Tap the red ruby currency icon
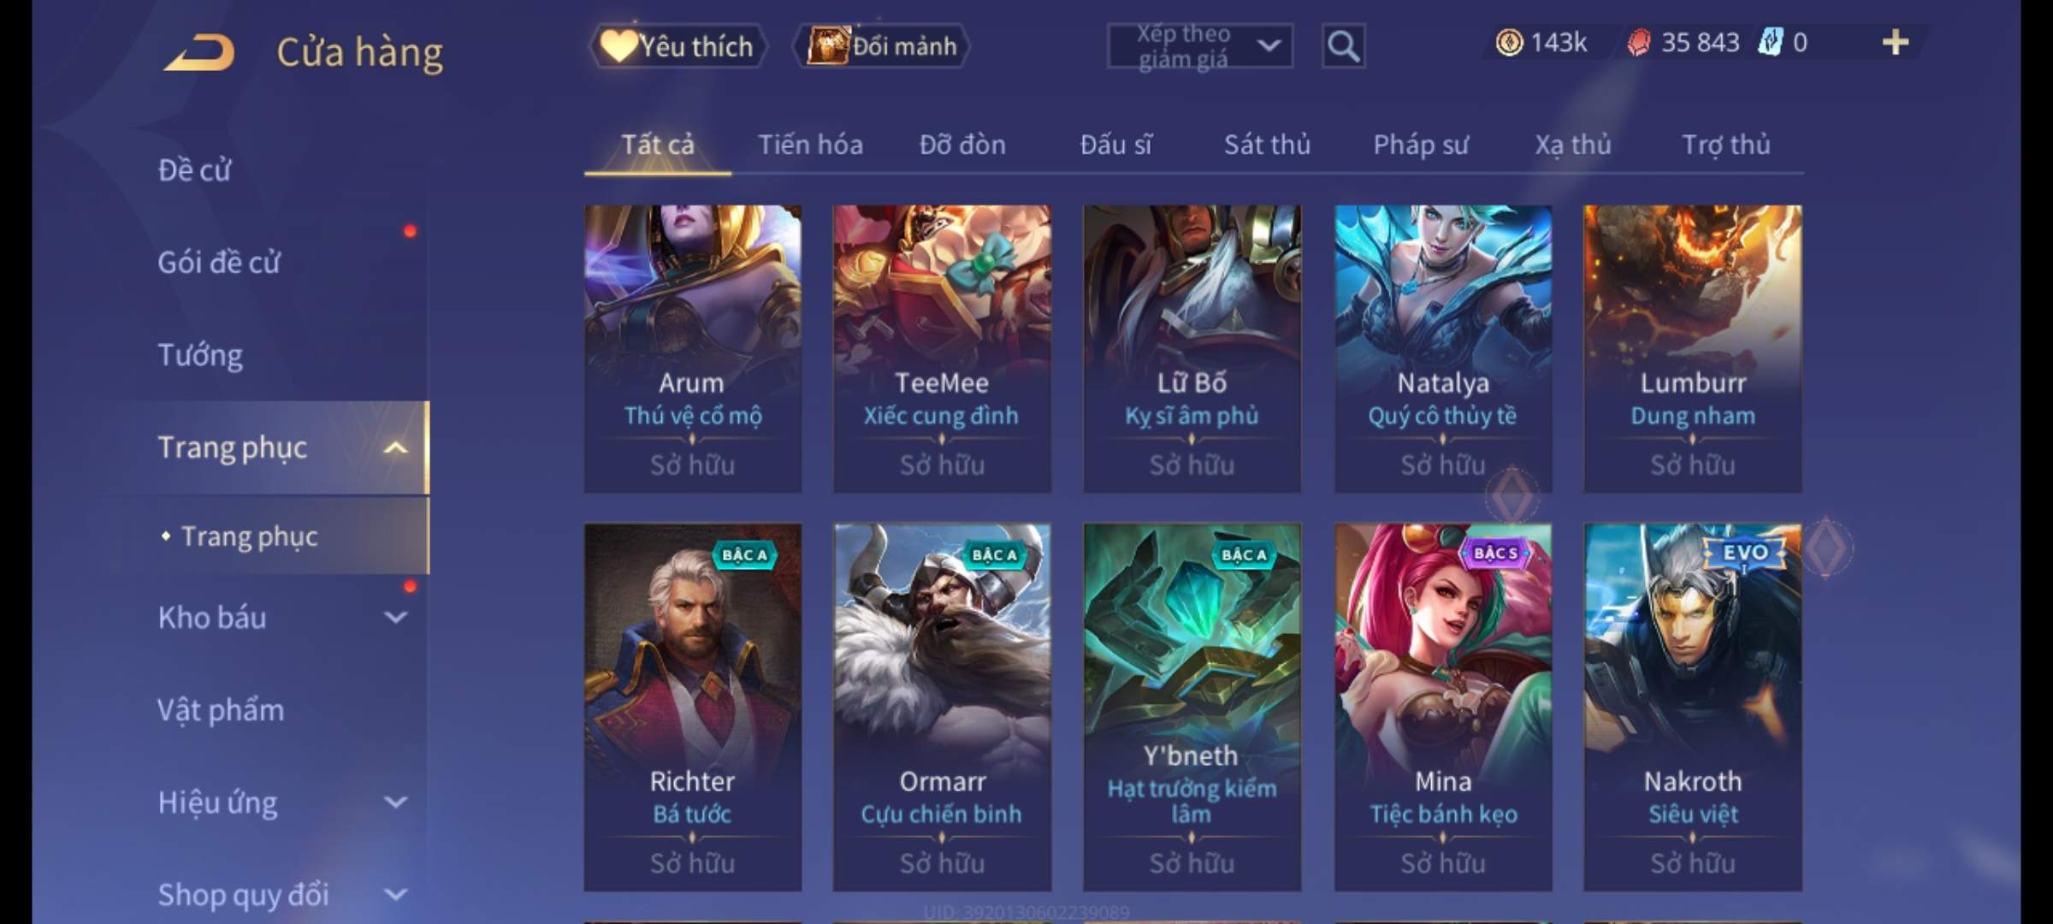 pos(1638,42)
